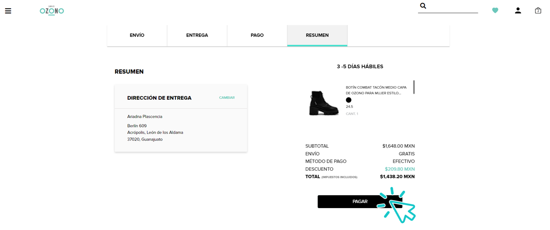Click CAMBIAR to edit delivery address
Screen dimensions: 550x230
pyautogui.click(x=227, y=98)
